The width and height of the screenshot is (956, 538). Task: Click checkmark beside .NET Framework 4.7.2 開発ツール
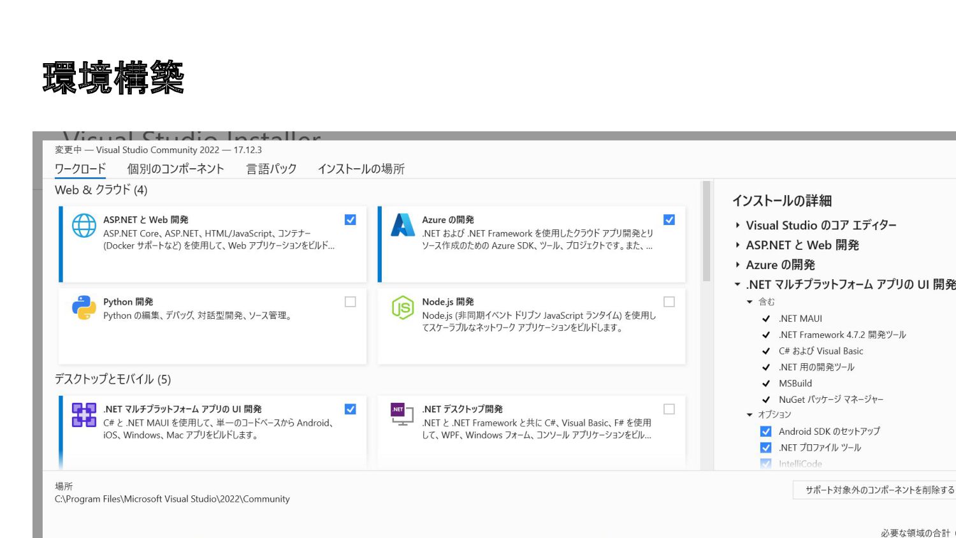click(766, 335)
